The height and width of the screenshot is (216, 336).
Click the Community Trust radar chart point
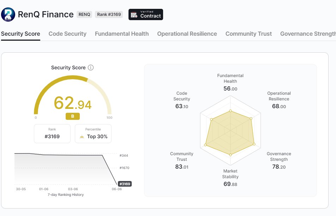tap(205, 145)
